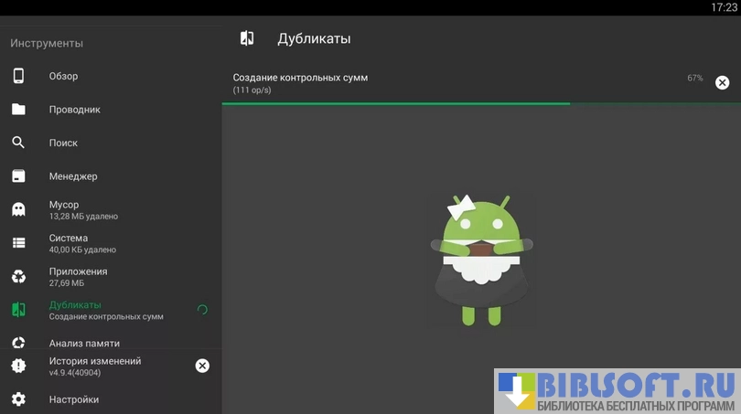The image size is (741, 414).
Task: Click the green Дубликаты sidebar icon
Action: pos(18,310)
